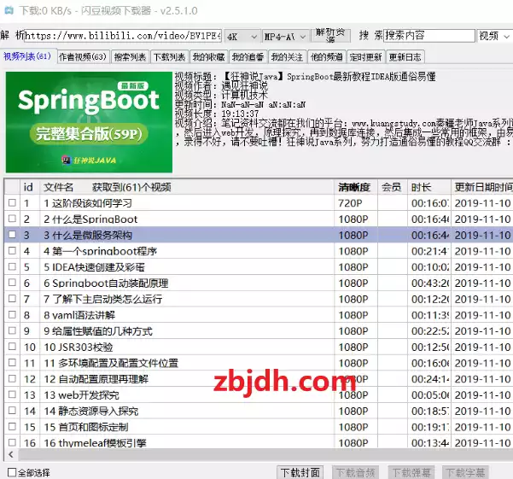
Task: Click the 下载弹幕 button
Action: pyautogui.click(x=411, y=472)
